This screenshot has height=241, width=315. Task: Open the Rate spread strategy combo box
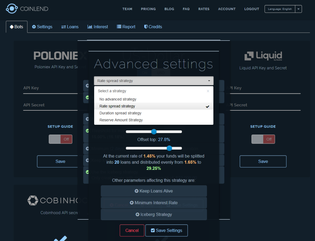(x=154, y=81)
